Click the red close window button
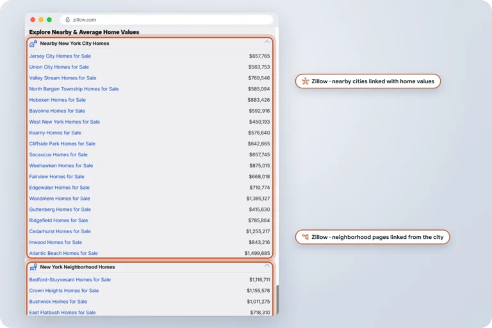The width and height of the screenshot is (492, 328). pyautogui.click(x=33, y=20)
